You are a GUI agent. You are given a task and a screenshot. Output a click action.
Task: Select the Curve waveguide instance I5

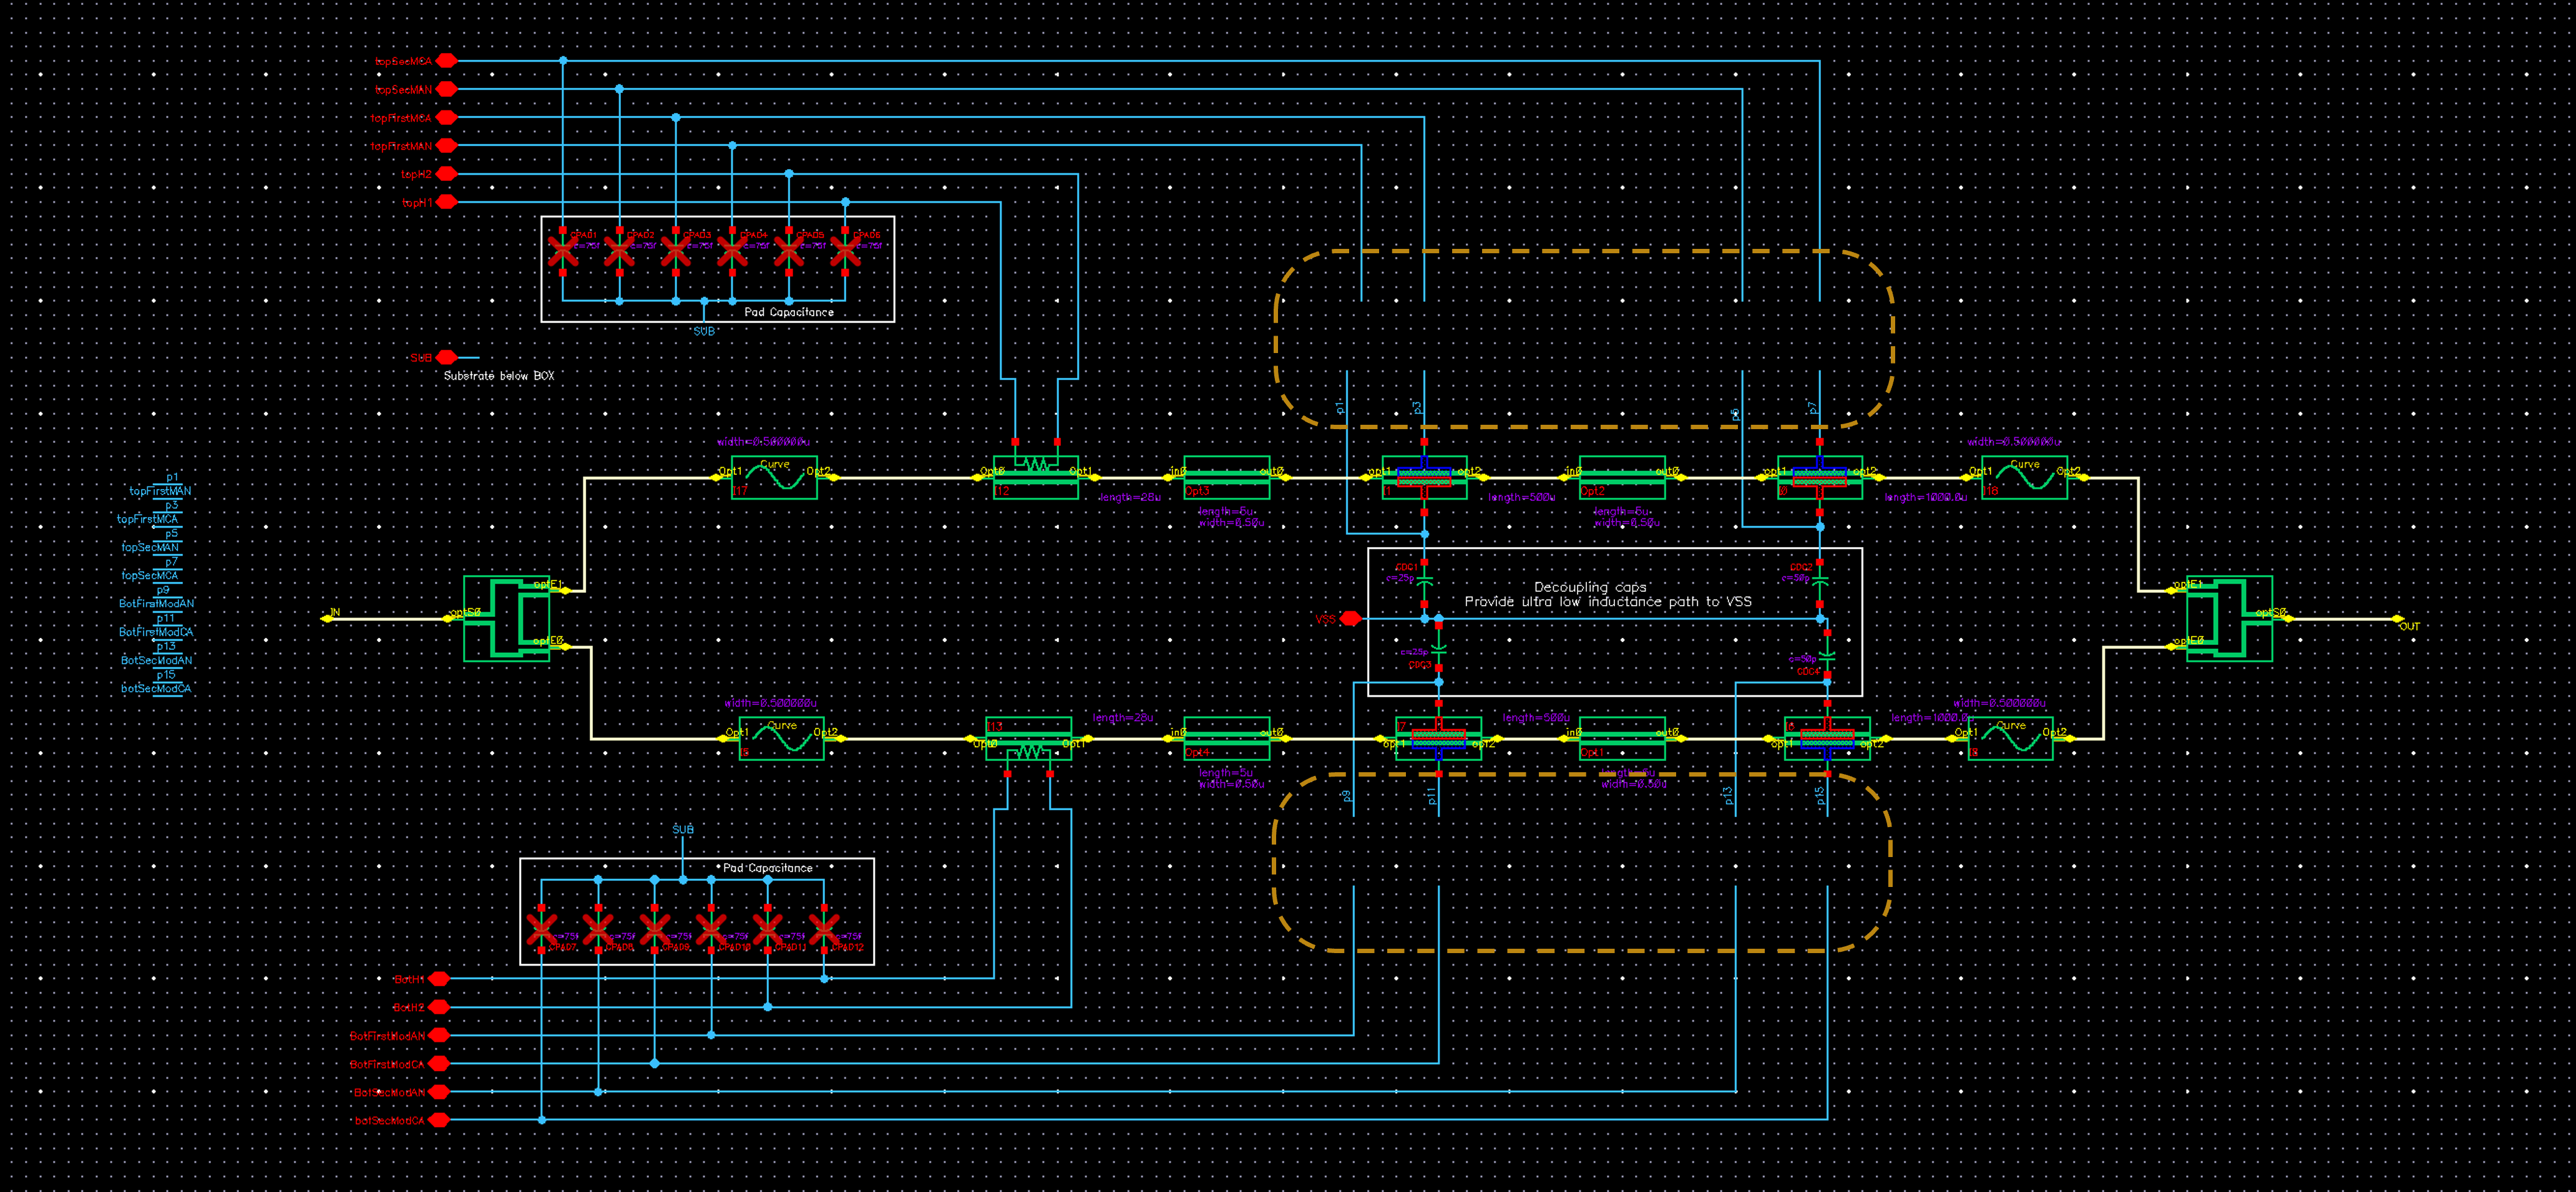point(781,739)
